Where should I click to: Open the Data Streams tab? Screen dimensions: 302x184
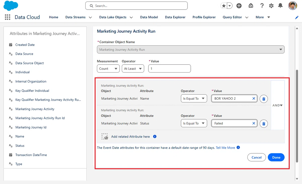pyautogui.click(x=75, y=17)
